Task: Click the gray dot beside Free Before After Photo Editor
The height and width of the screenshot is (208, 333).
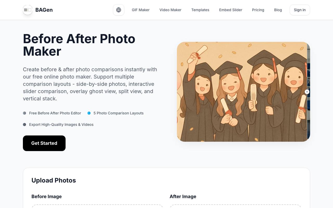Action: [x=24, y=113]
